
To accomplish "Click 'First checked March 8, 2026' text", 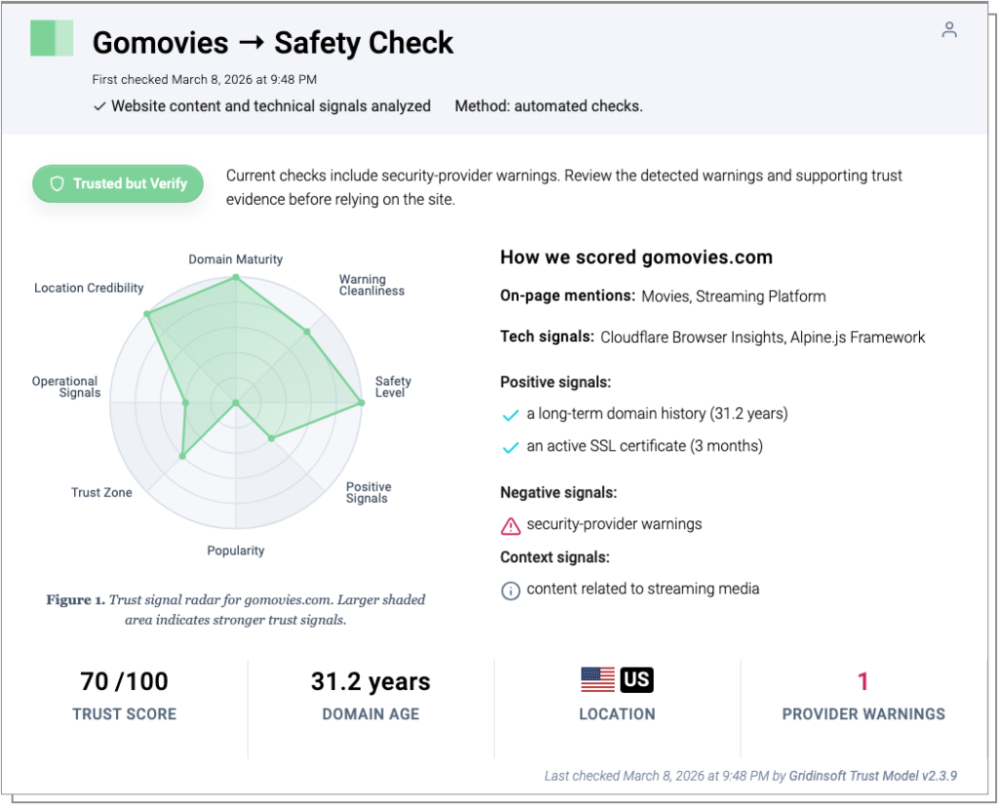I will [205, 80].
